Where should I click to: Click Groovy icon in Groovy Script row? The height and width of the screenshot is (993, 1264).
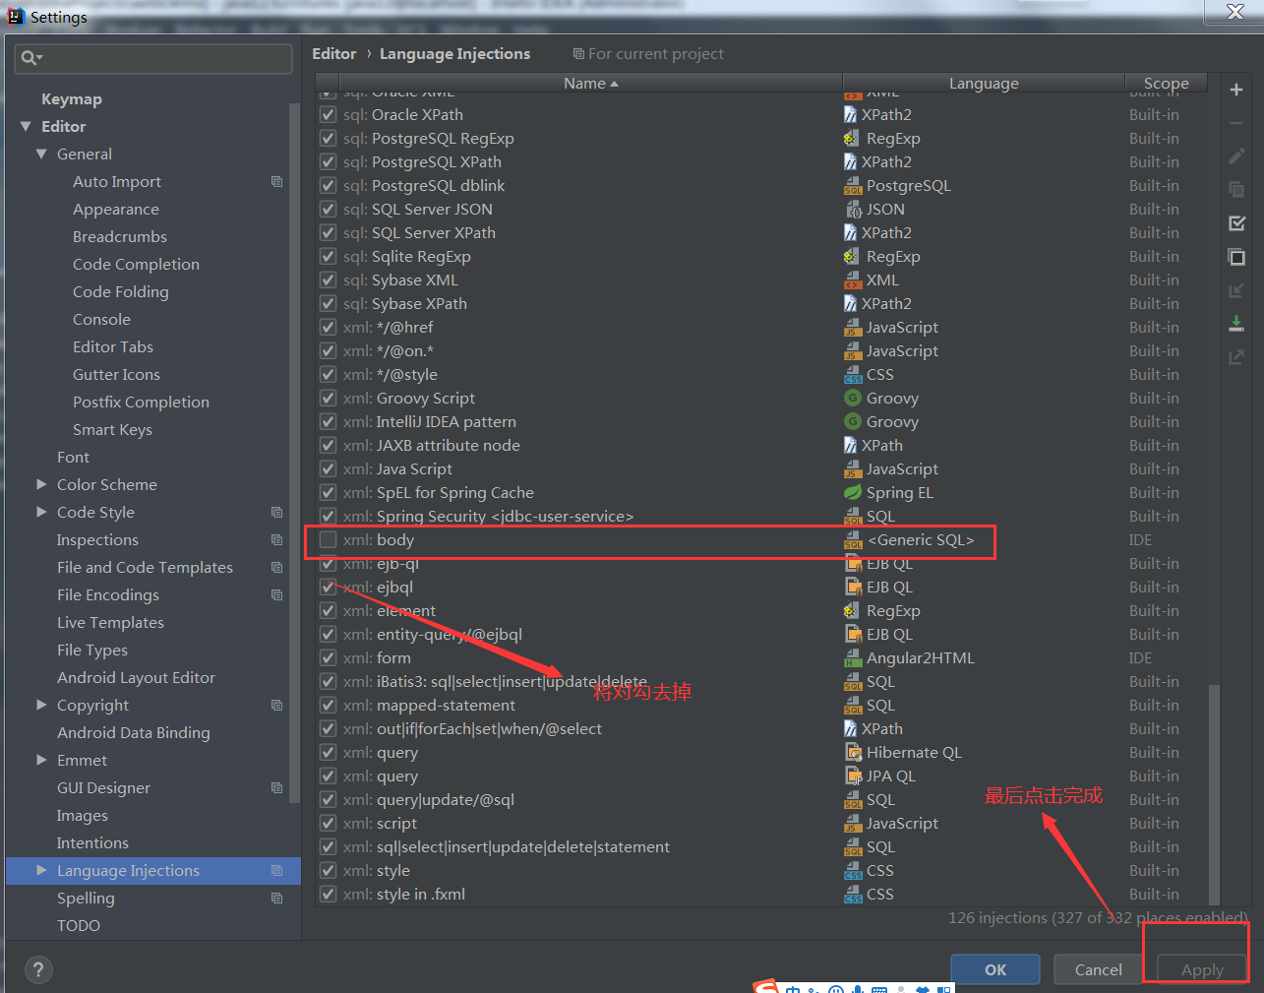[853, 398]
